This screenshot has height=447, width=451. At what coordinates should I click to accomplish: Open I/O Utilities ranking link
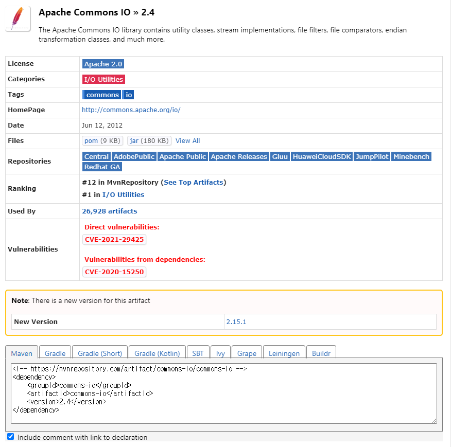123,195
